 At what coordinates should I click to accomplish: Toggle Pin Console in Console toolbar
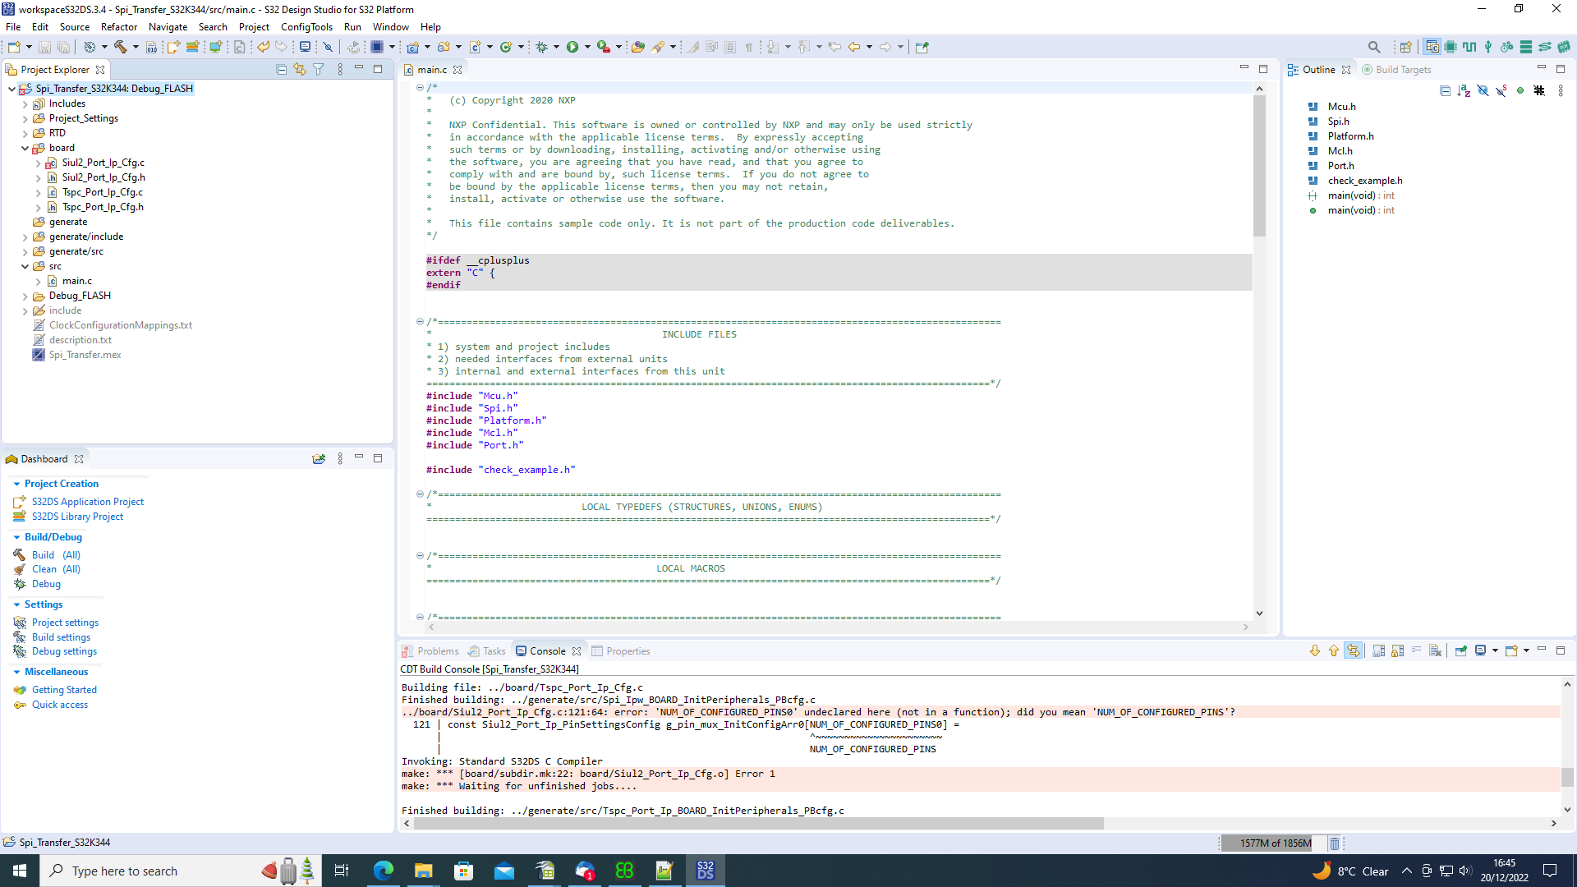pos(1461,650)
